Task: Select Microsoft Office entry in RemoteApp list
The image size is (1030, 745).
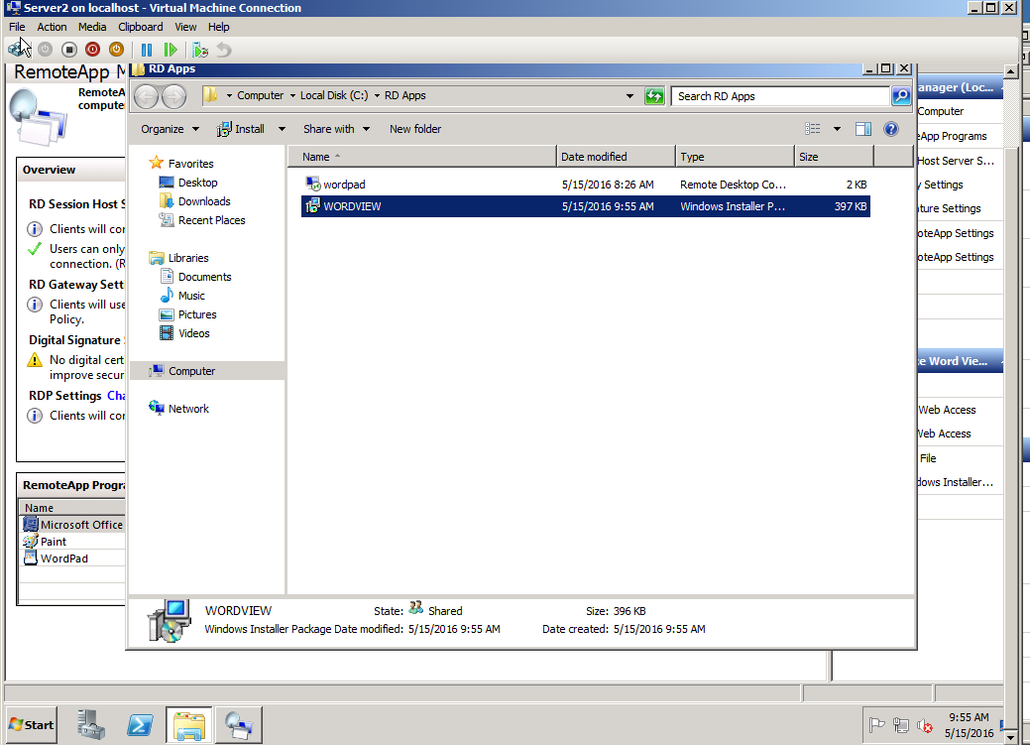Action: click(x=73, y=525)
